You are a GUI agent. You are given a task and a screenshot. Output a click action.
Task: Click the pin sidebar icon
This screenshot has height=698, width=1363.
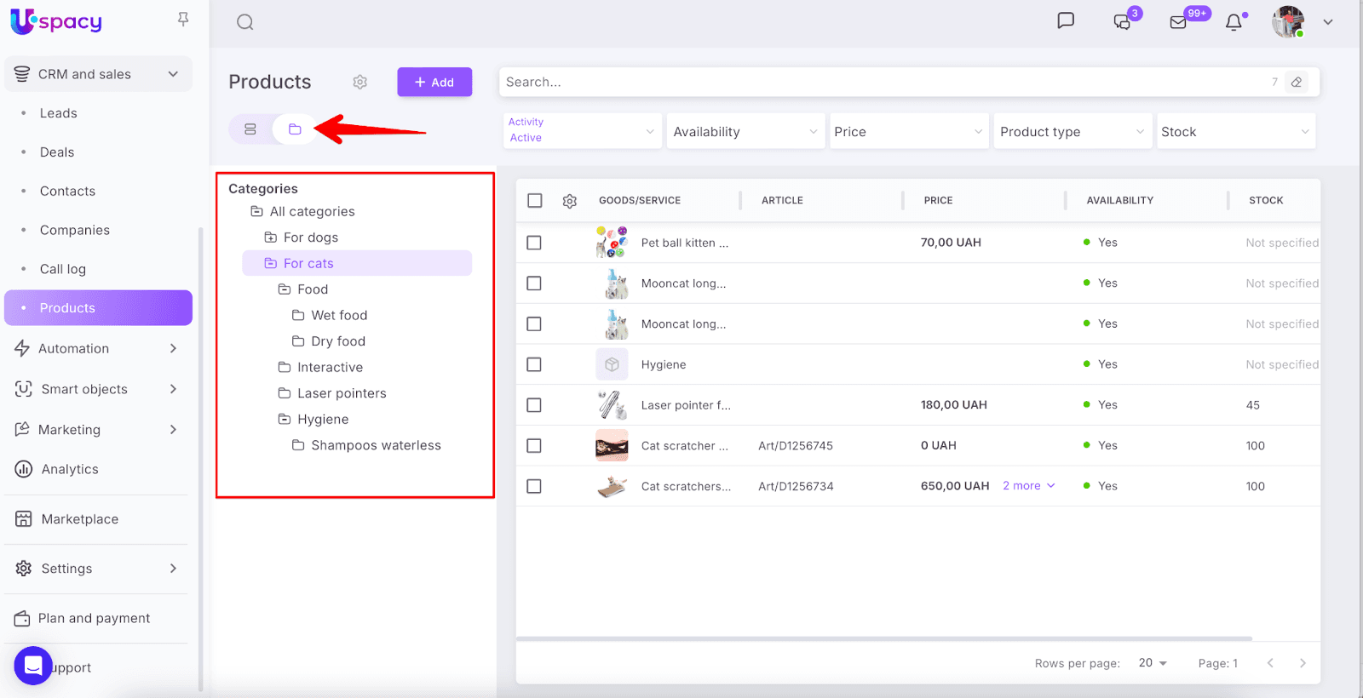(x=183, y=19)
